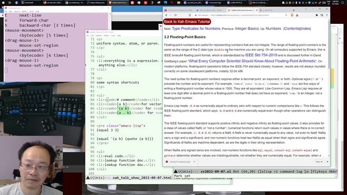Open the Windows Start menu
Screen dimensions: 347x195
click(x=3, y=3)
